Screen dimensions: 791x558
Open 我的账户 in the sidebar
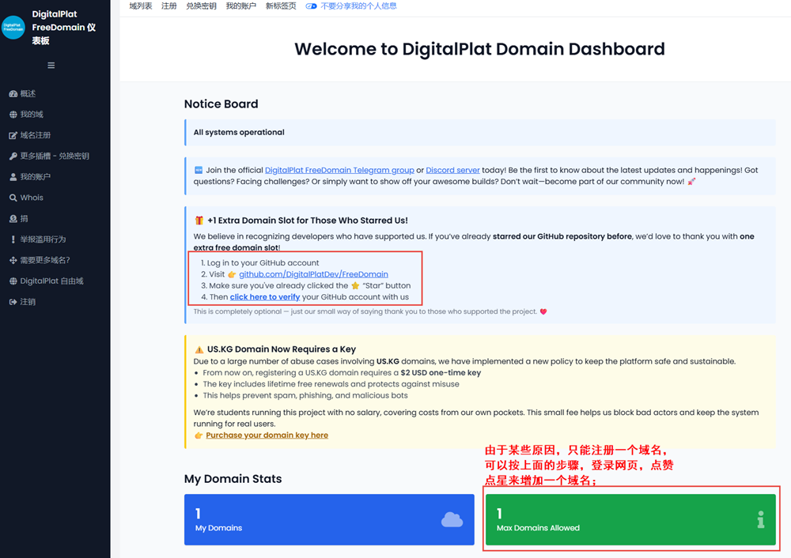[36, 177]
